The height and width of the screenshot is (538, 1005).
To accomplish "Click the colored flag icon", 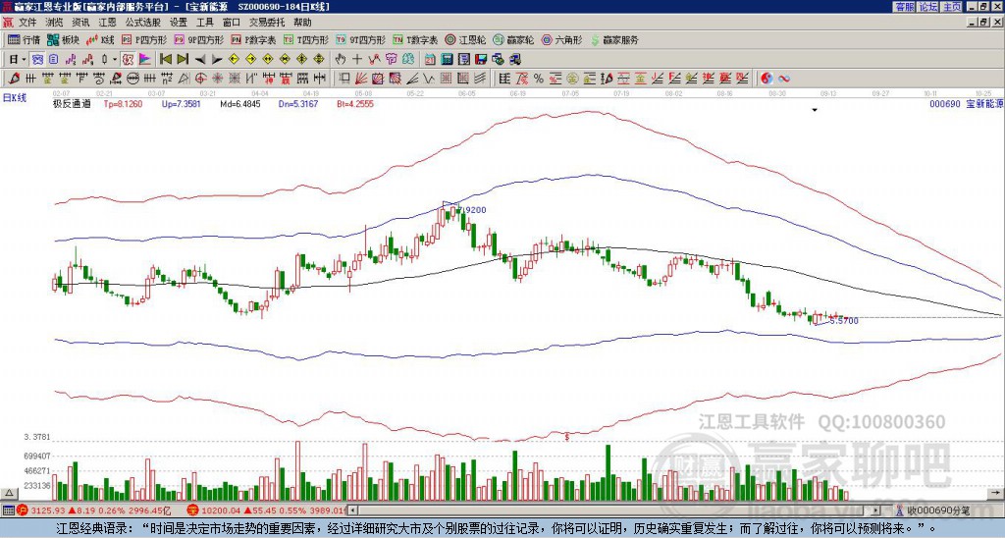I will 145,59.
